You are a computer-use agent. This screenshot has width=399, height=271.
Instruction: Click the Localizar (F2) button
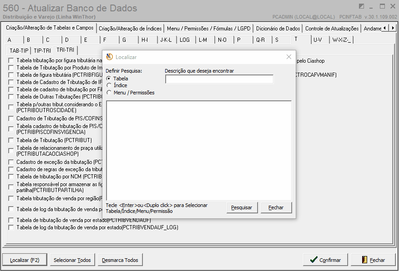coord(25,260)
